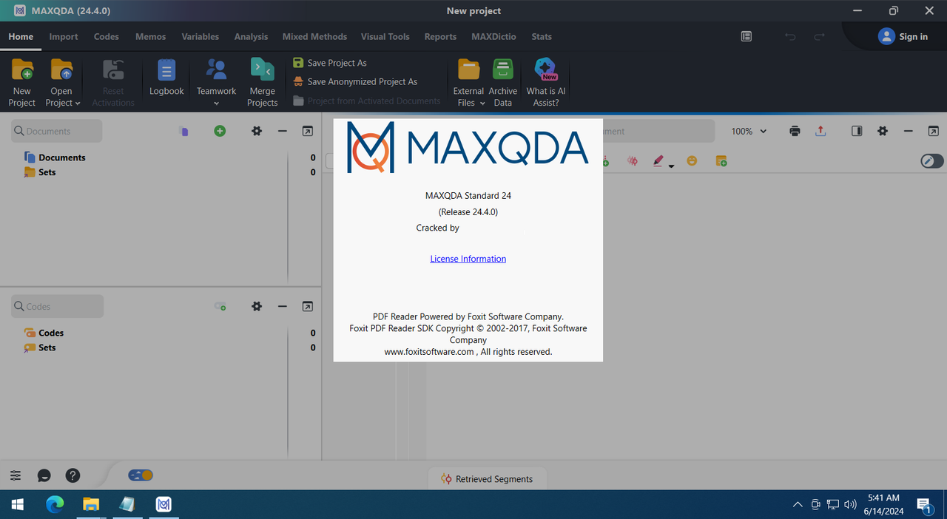Select Save Project As

tap(330, 63)
